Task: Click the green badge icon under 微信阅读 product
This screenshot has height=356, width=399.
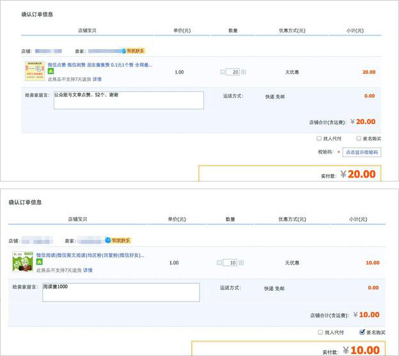Action: (x=38, y=262)
